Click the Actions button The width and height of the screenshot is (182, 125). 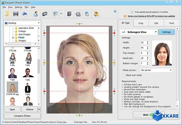(x=29, y=109)
